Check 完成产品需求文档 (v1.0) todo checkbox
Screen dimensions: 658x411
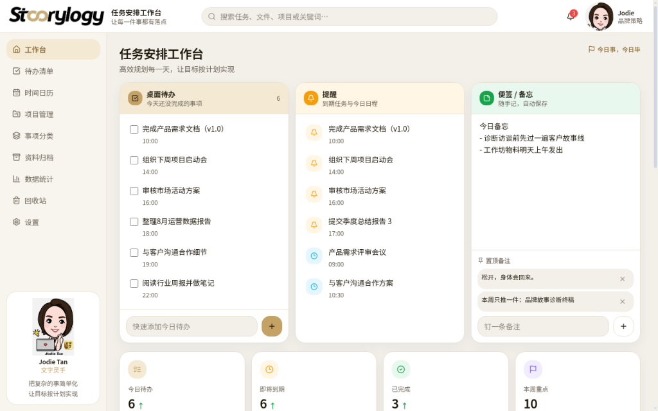[134, 129]
